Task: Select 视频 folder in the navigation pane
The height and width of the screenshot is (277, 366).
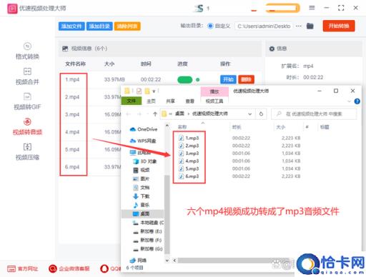Action: click(x=142, y=170)
